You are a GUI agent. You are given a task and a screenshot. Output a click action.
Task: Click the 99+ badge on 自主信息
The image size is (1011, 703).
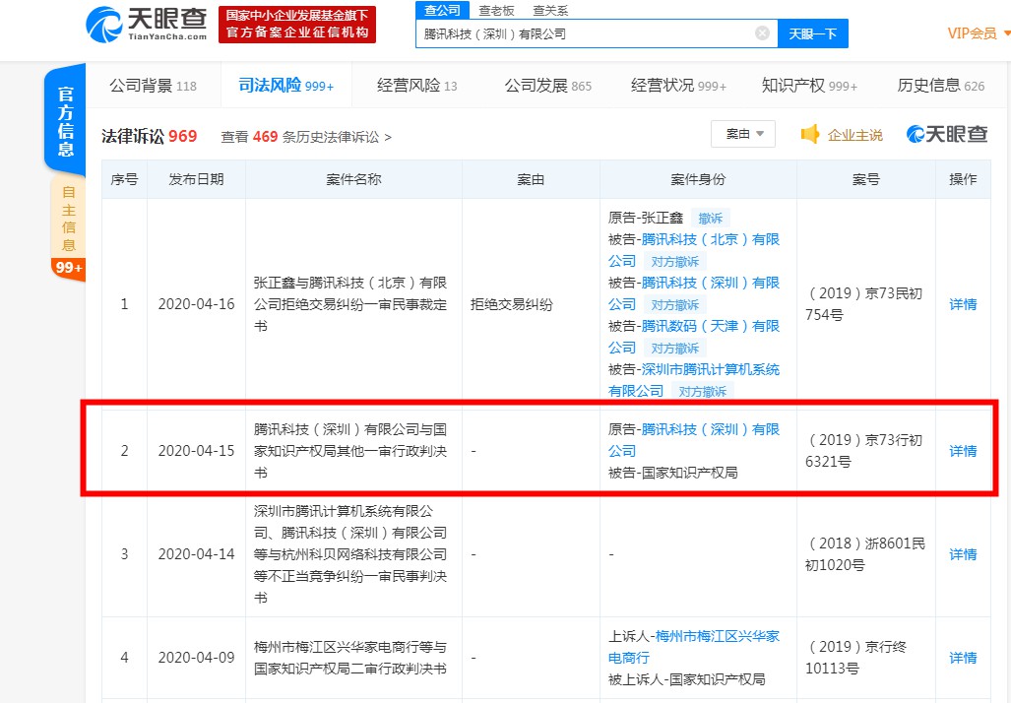(68, 268)
